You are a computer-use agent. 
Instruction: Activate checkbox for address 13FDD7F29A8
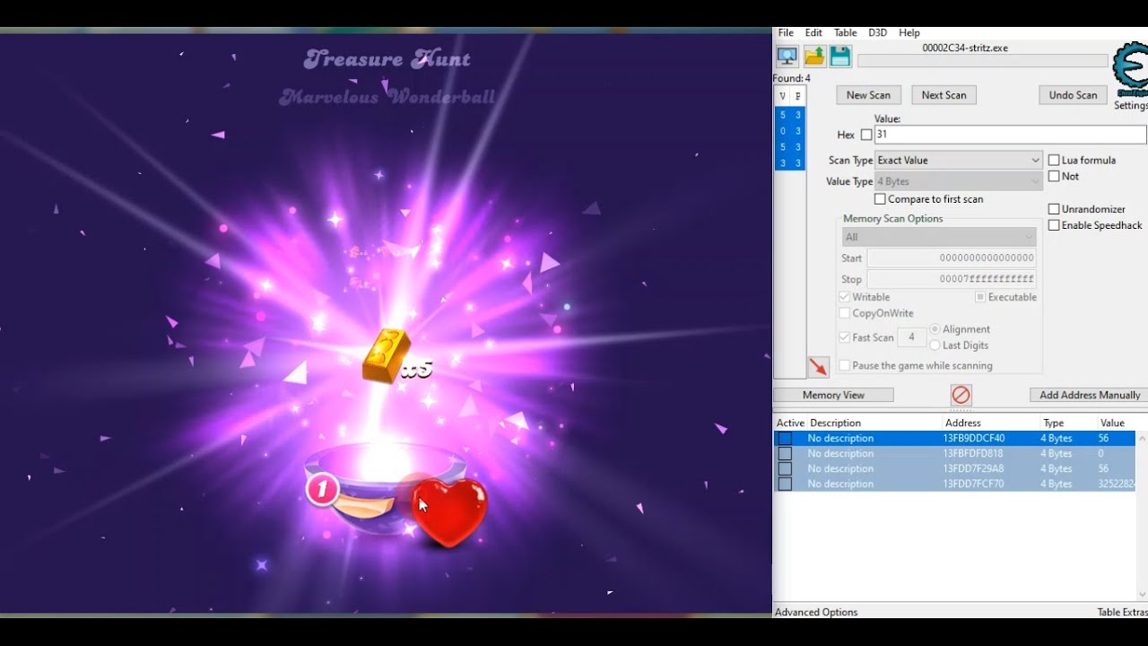(x=785, y=469)
